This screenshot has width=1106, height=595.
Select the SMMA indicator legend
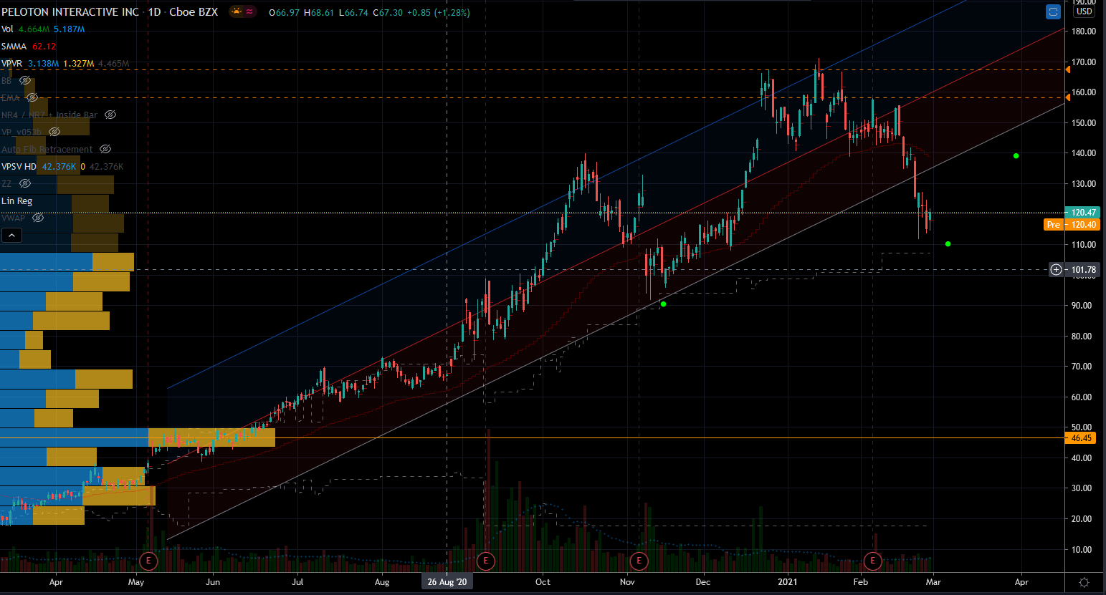(x=14, y=47)
